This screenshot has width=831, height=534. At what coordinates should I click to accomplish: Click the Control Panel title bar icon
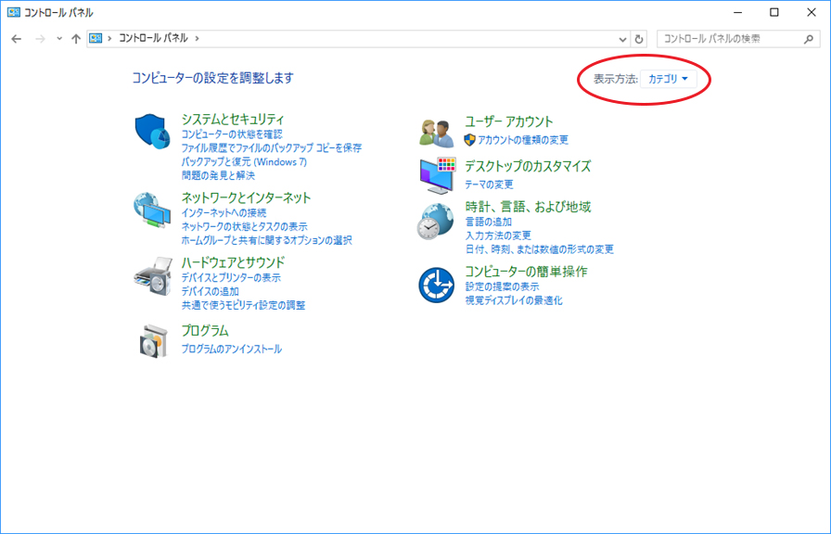[x=13, y=12]
